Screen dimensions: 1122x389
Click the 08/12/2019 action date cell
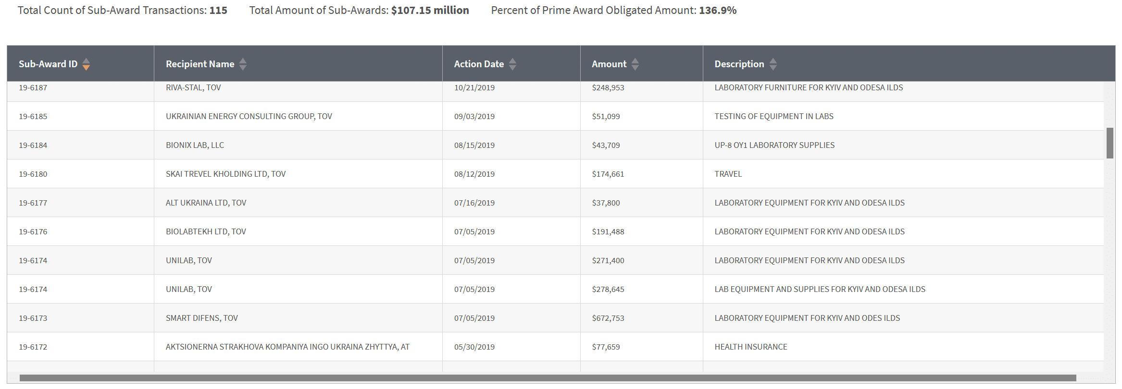coord(474,174)
